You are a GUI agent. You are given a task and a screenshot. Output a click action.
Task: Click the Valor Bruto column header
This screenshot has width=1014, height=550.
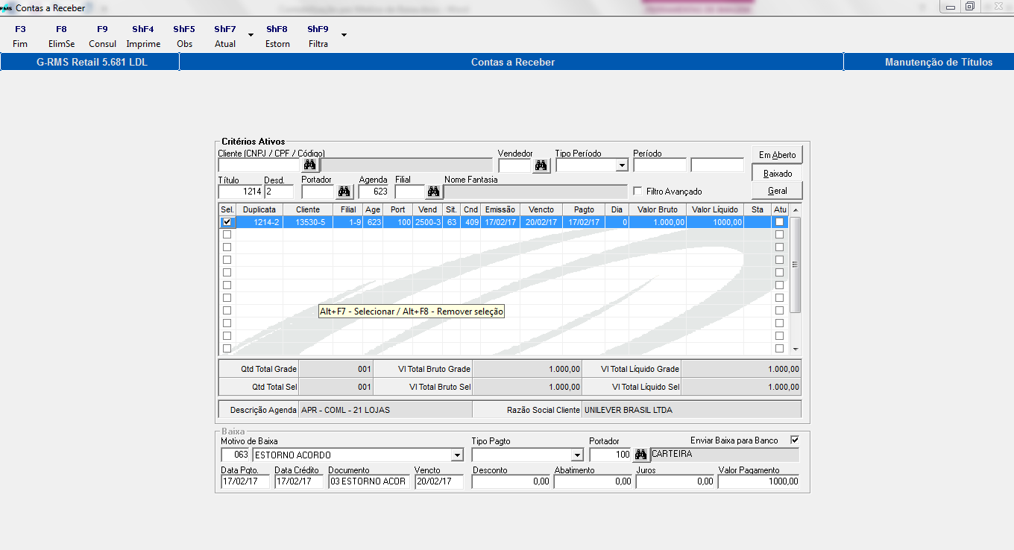[658, 210]
